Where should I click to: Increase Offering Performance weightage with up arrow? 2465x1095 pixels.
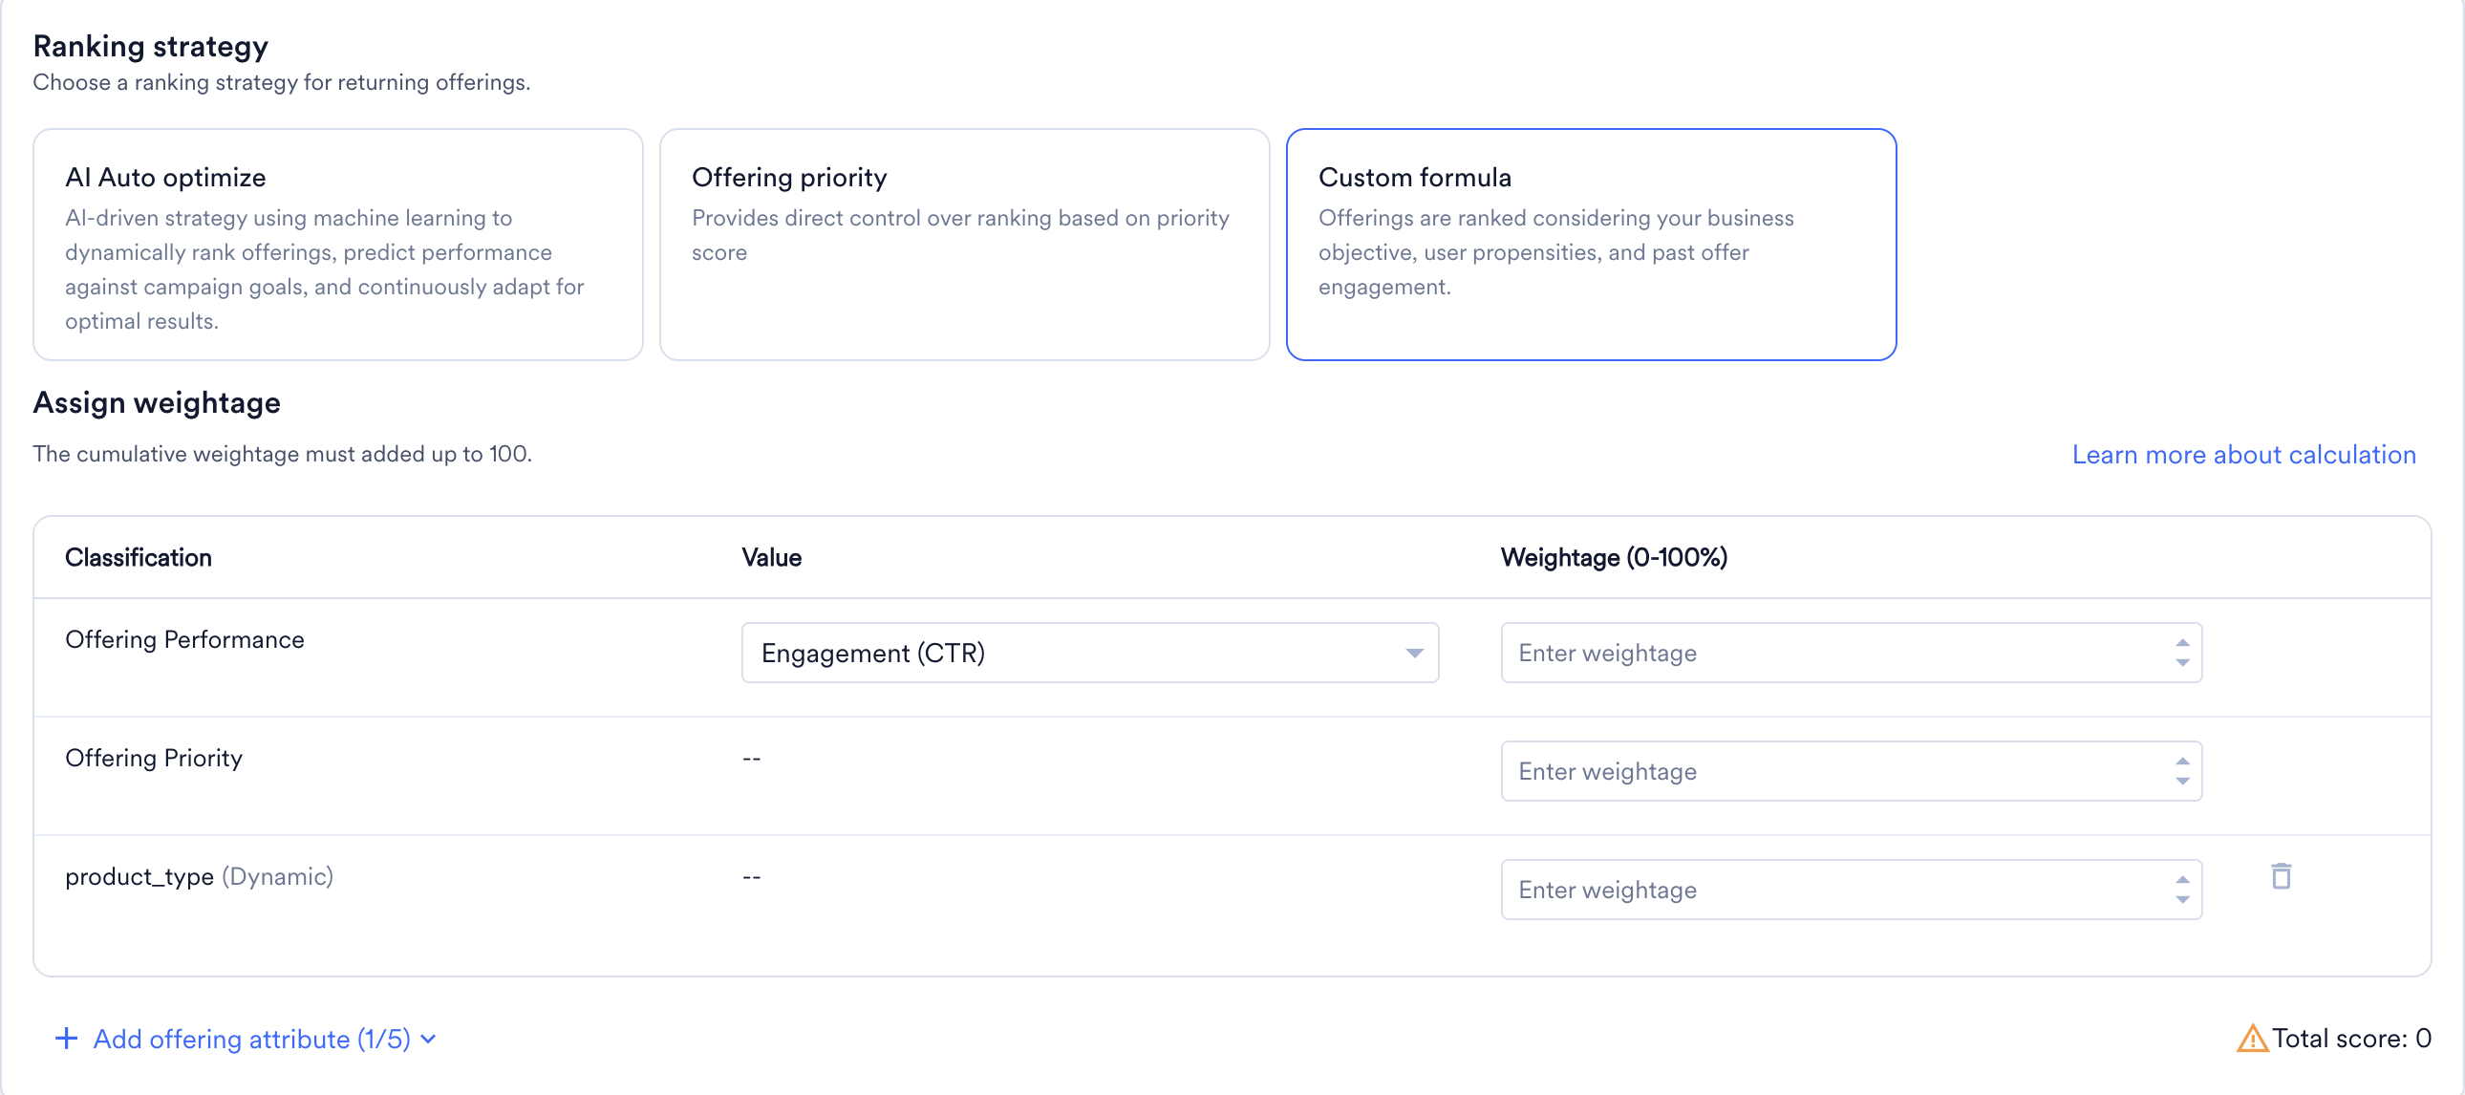click(x=2183, y=643)
